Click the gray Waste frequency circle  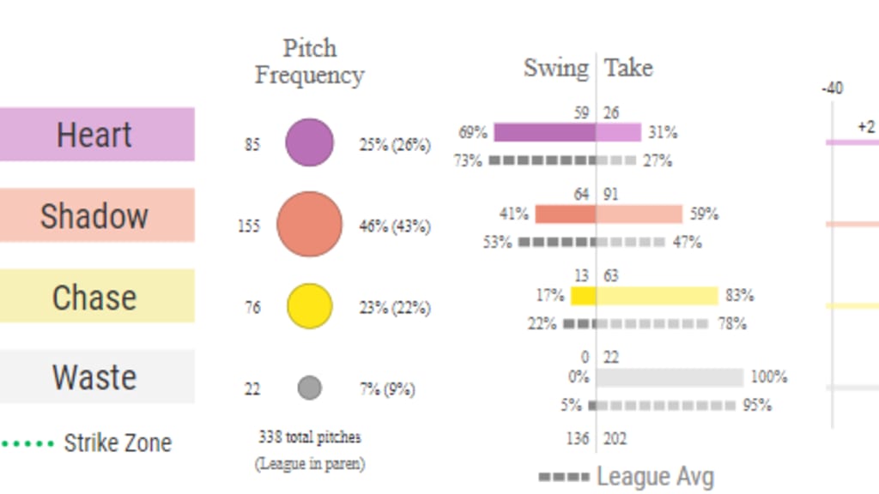(x=309, y=389)
